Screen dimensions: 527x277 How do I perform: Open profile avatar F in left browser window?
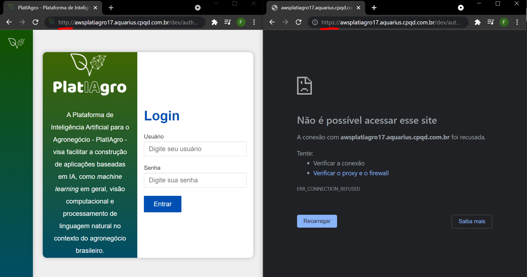[x=241, y=22]
